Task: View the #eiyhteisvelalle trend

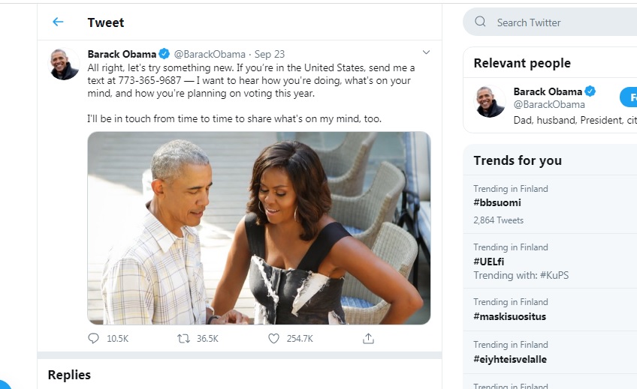Action: 510,359
